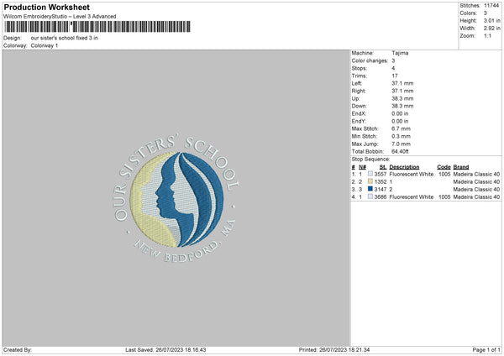Click the worksheet barcode
This screenshot has width=504, height=356.
(97, 27)
